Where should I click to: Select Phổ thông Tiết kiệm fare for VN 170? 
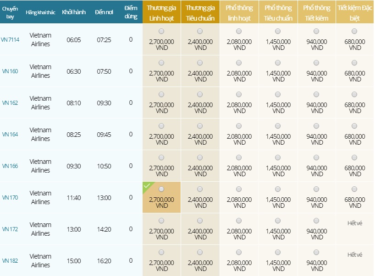click(316, 189)
